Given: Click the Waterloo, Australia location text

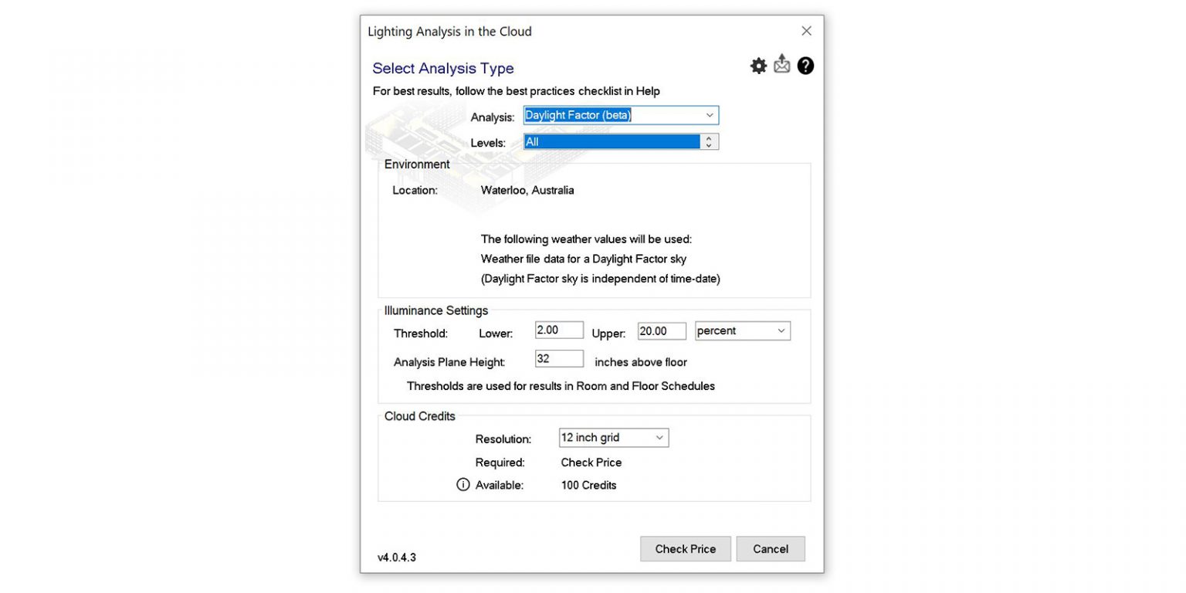Looking at the screenshot, I should click(527, 190).
